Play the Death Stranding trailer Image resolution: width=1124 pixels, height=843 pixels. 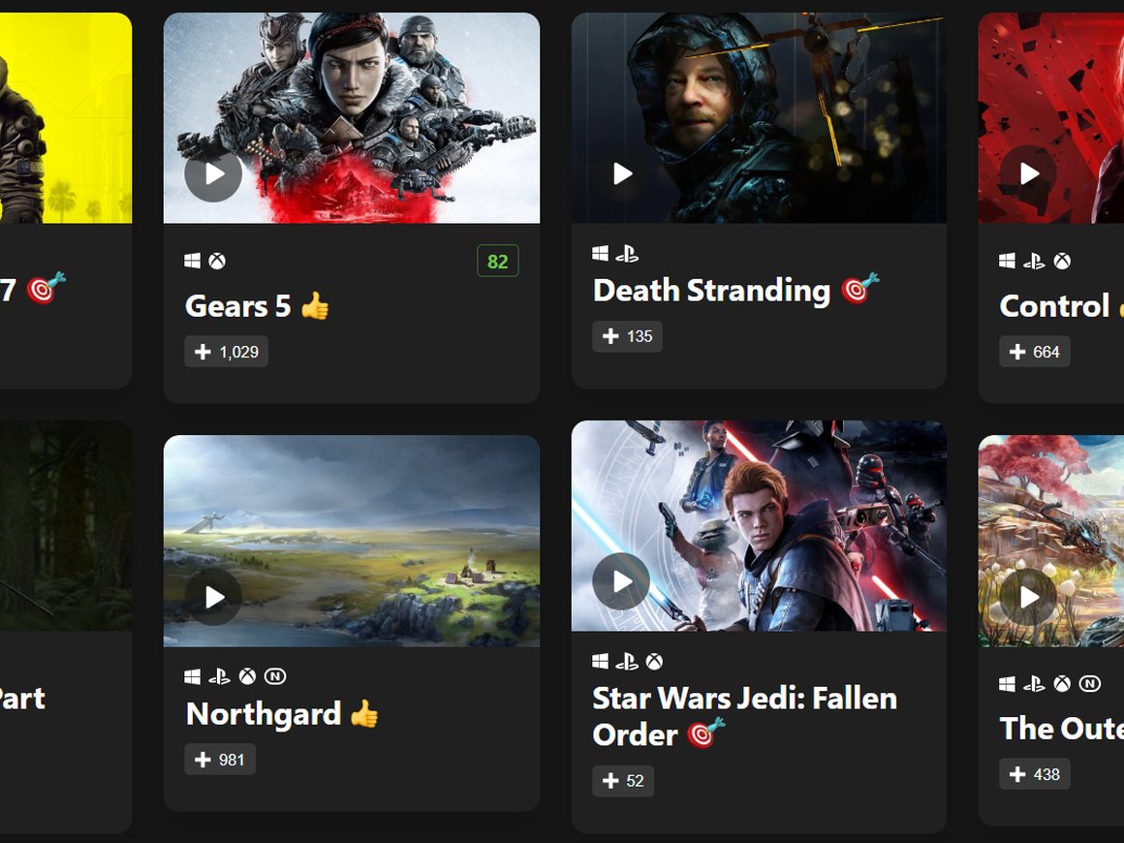621,173
